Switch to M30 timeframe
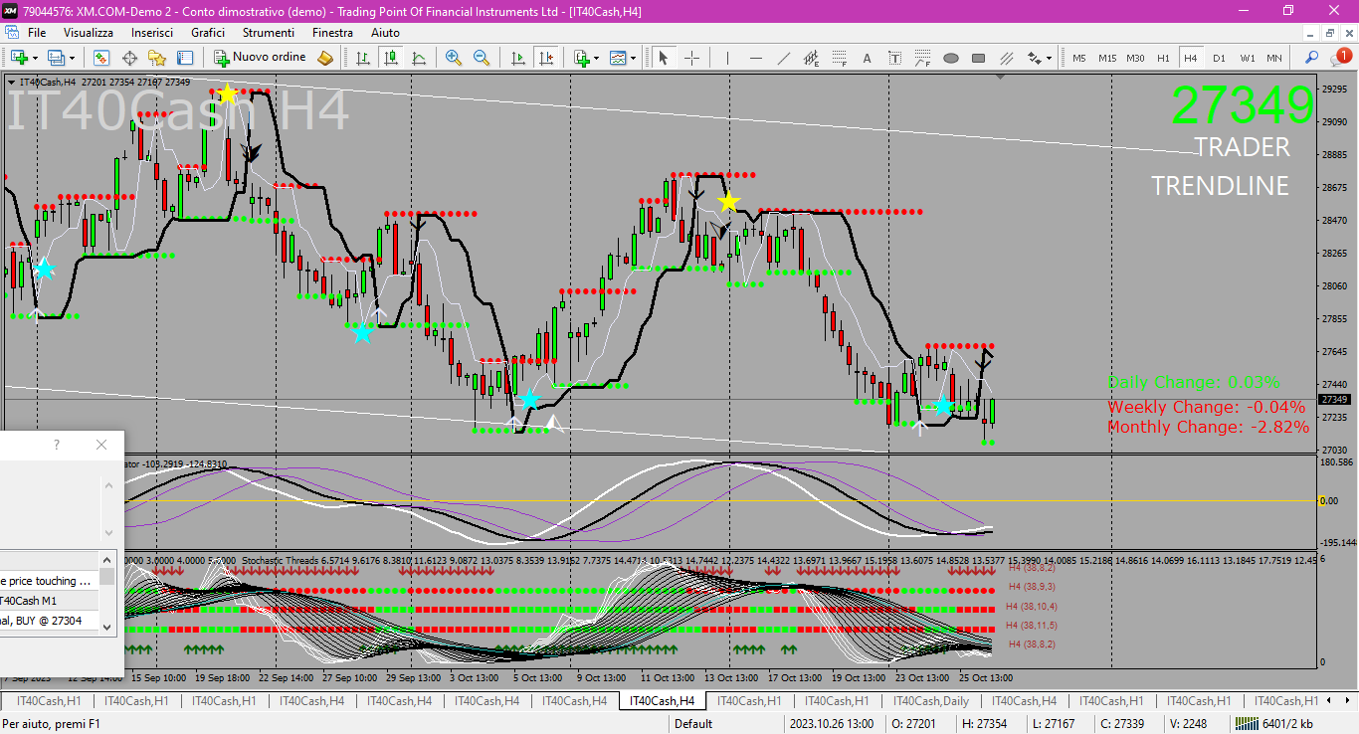The image size is (1359, 734). click(x=1135, y=58)
